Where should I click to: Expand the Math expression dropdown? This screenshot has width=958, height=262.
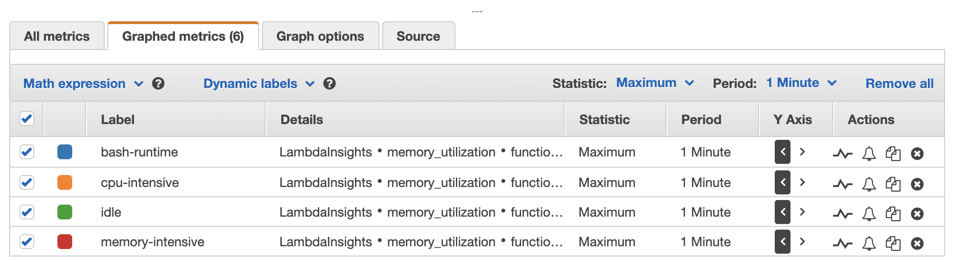point(83,84)
